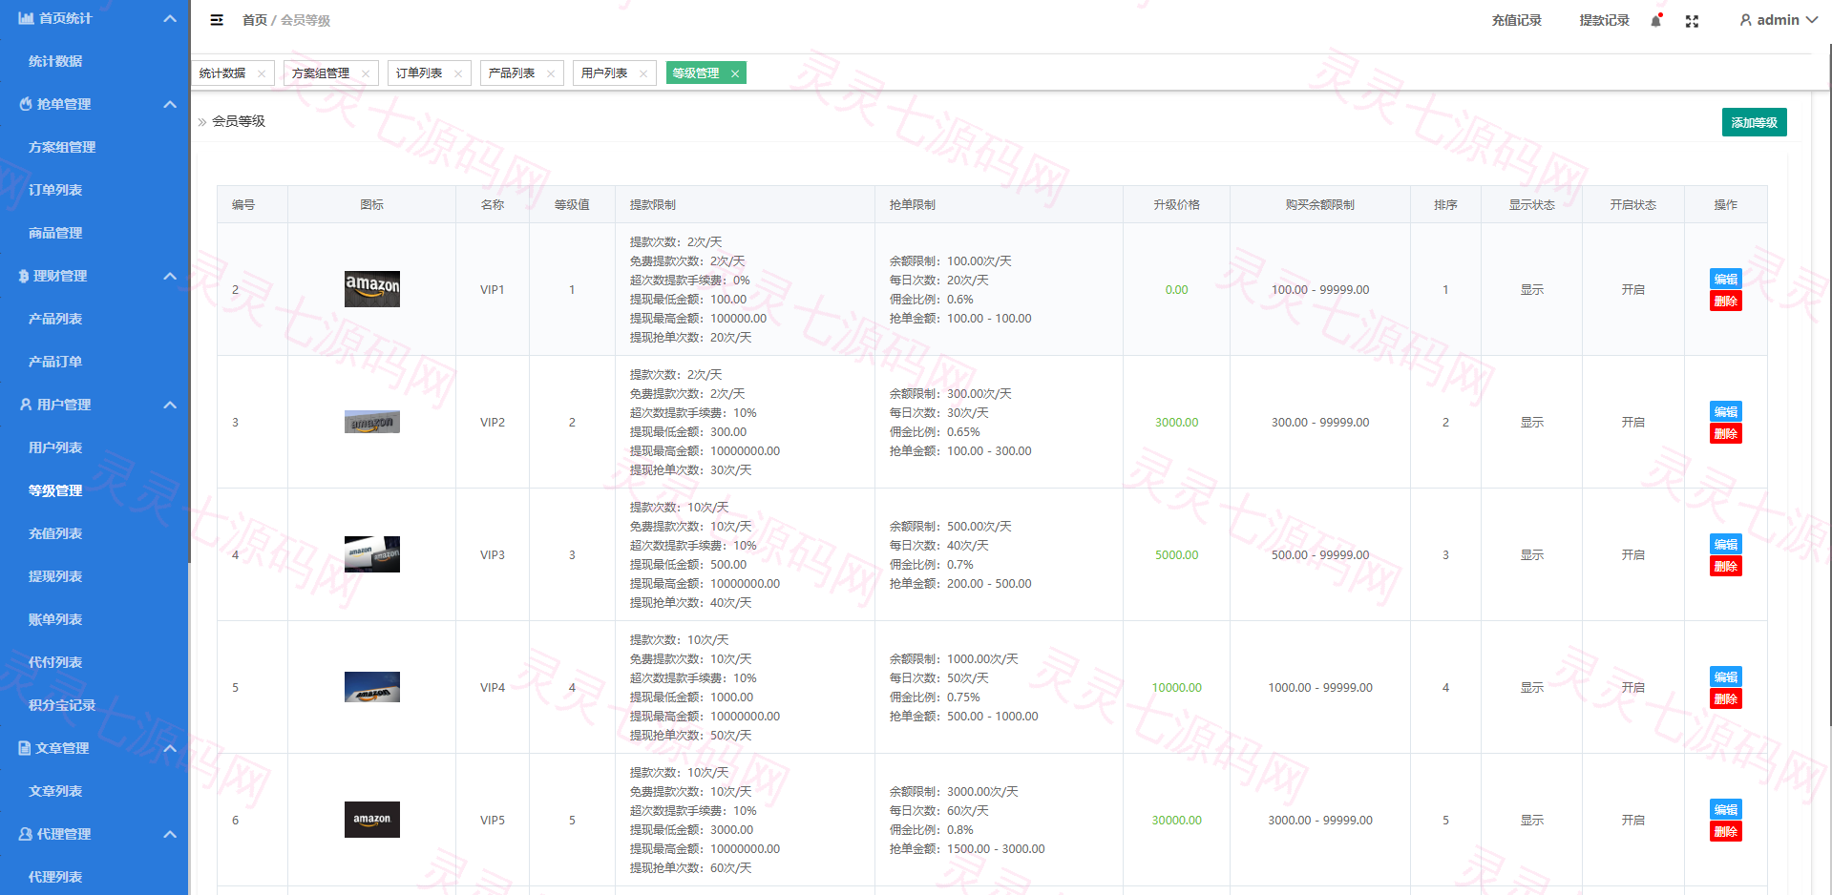The image size is (1832, 895).
Task: Open 充值列表 in the sidebar
Action: [x=55, y=533]
